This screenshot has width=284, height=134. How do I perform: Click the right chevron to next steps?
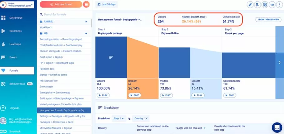pos(280,63)
